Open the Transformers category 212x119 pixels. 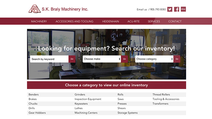pos(160,104)
